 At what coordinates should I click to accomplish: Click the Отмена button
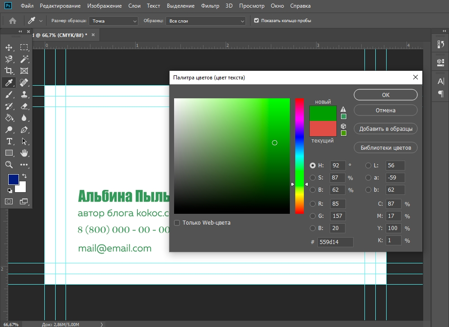pyautogui.click(x=385, y=110)
